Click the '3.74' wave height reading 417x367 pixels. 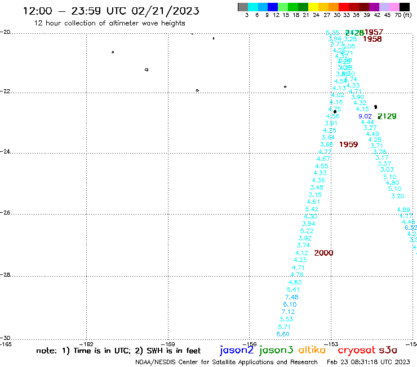click(303, 245)
